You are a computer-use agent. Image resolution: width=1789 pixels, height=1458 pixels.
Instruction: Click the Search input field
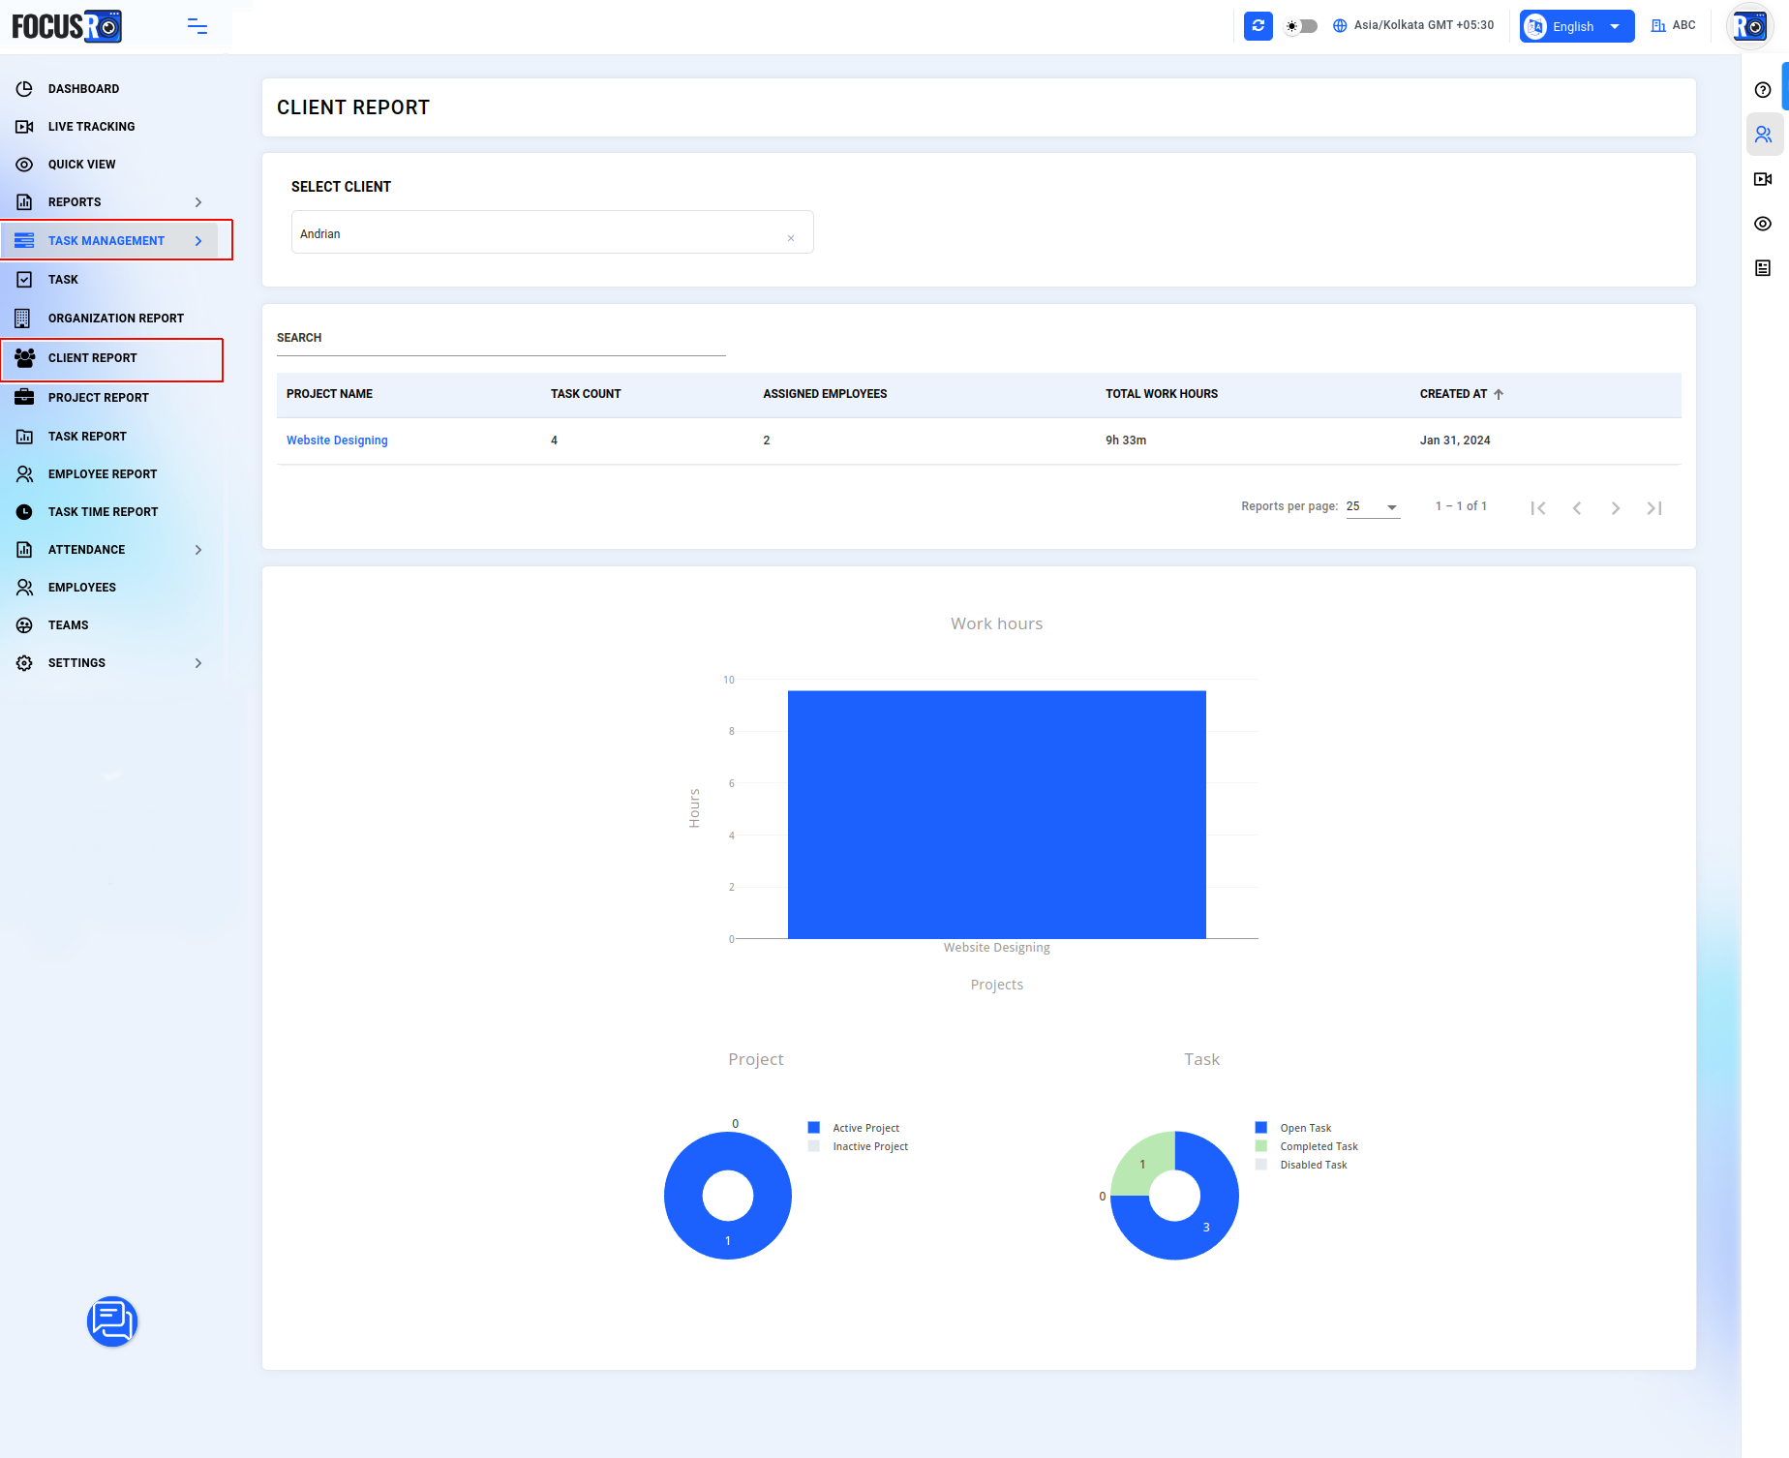pyautogui.click(x=500, y=339)
